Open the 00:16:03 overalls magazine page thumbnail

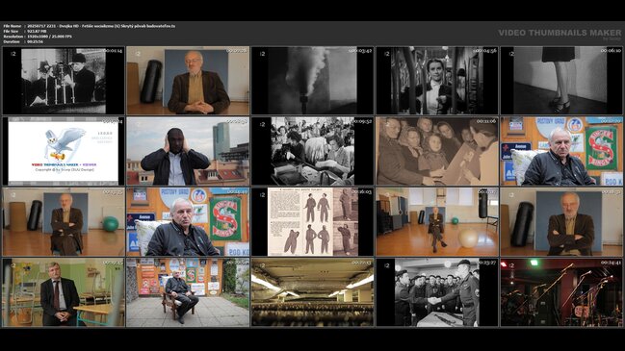312,222
